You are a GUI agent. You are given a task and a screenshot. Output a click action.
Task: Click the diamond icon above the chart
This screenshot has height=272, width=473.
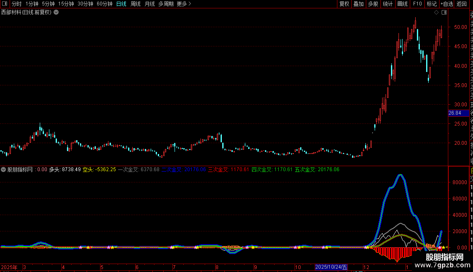click(x=436, y=13)
